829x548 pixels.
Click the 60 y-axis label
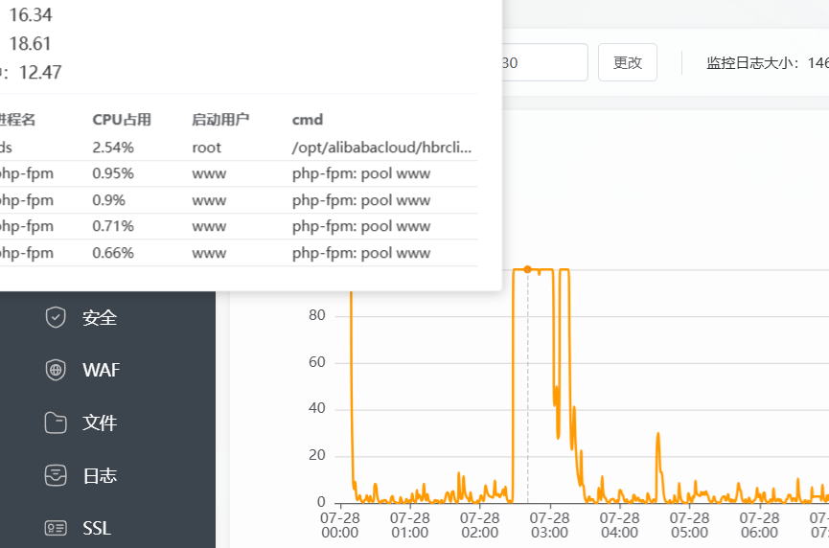[x=317, y=362]
